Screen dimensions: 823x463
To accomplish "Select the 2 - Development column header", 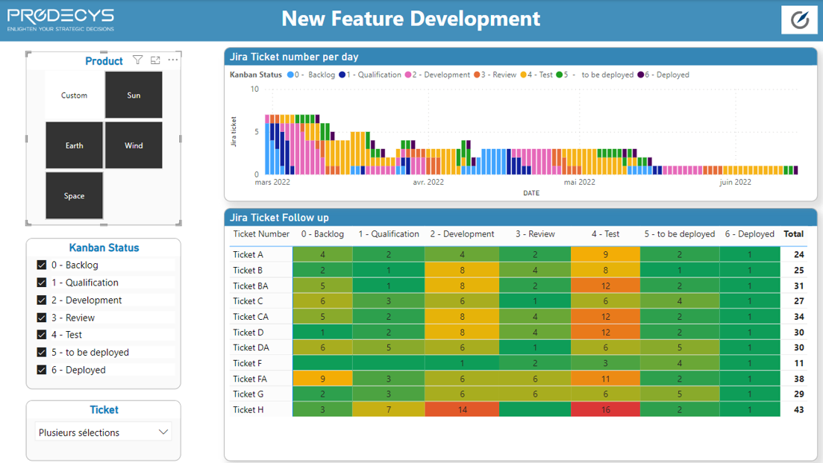I will [x=462, y=234].
